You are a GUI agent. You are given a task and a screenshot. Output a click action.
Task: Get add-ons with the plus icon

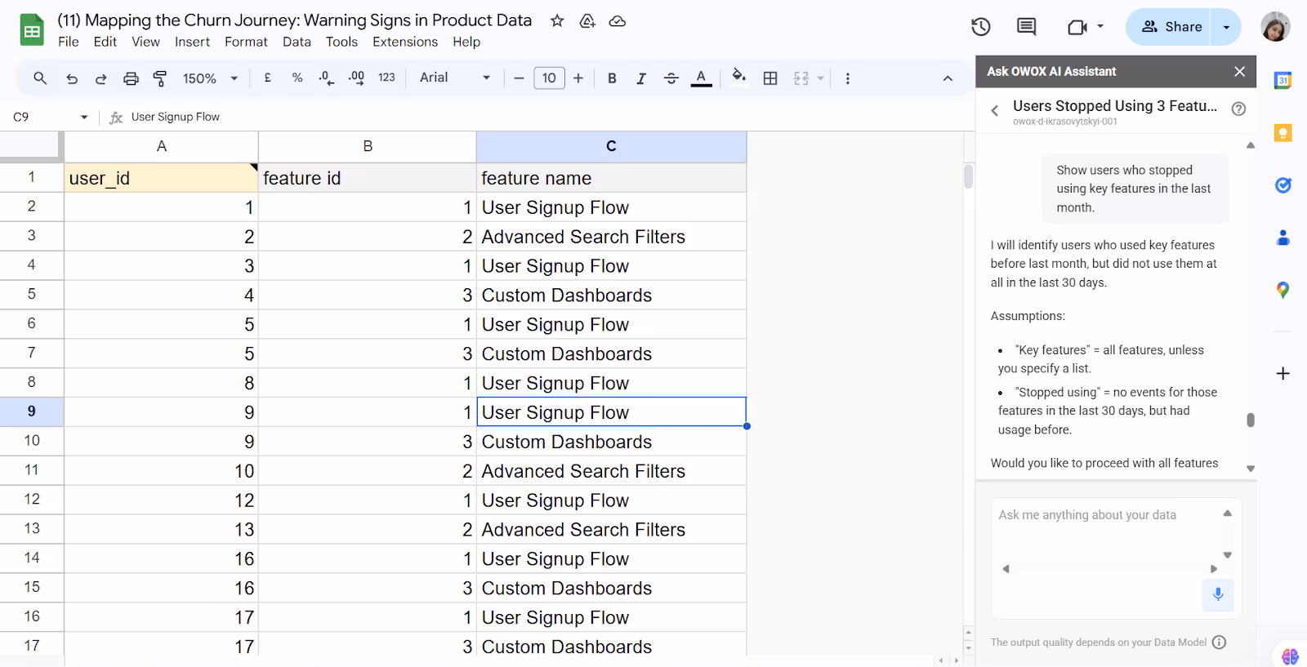pyautogui.click(x=1282, y=373)
